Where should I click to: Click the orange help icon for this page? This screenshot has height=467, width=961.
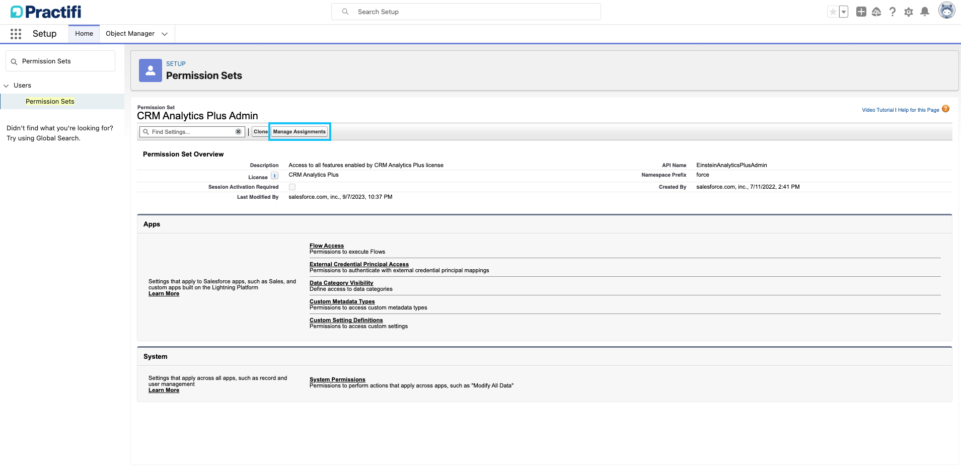point(945,109)
